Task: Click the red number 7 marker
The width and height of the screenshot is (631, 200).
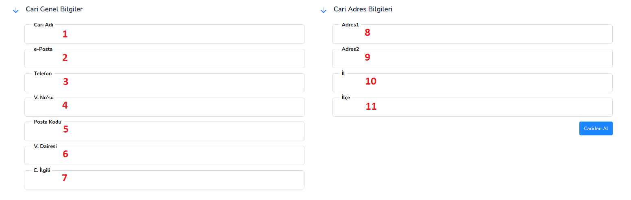Action: (x=65, y=178)
